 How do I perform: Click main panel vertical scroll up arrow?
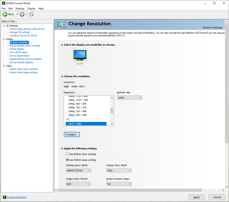tap(226, 21)
